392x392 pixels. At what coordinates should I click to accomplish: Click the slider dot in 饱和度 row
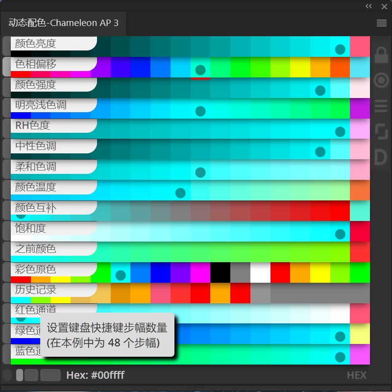tap(340, 234)
